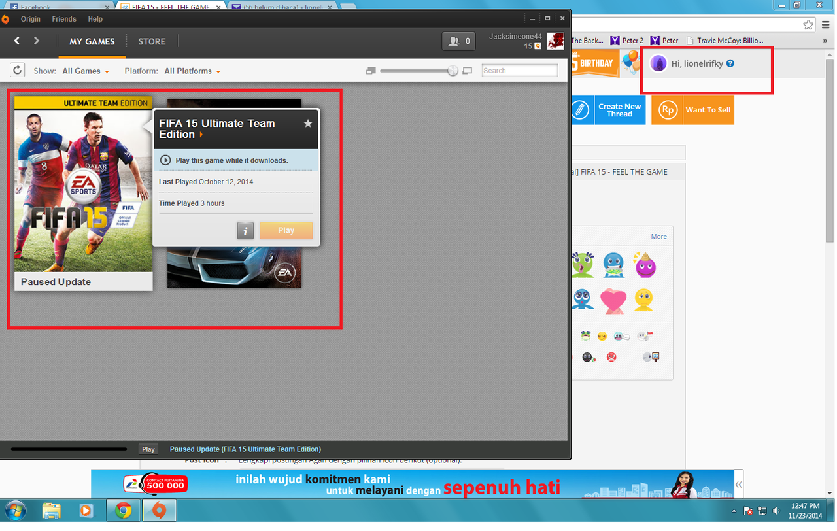Click the Paused Update status bar text
This screenshot has width=837, height=531.
tap(245, 449)
